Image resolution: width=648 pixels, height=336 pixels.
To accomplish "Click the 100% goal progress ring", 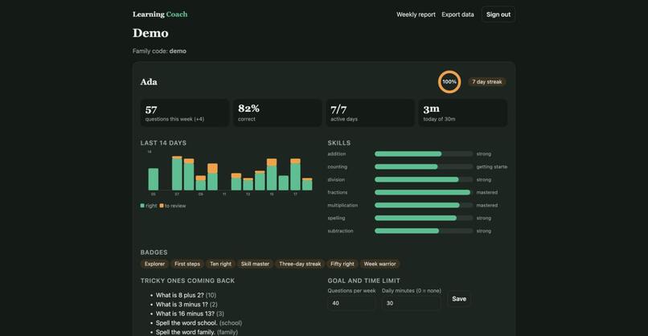I will coord(449,82).
